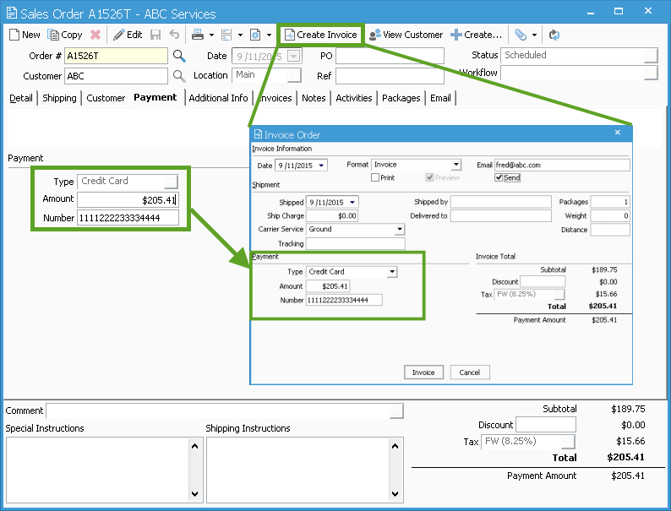671x511 pixels.
Task: Open the sales order Date dropdown
Action: [293, 56]
